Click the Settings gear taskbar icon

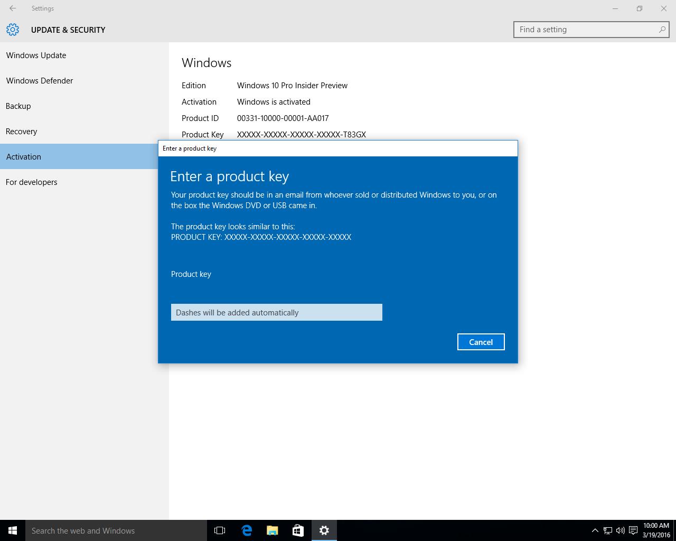coord(324,530)
